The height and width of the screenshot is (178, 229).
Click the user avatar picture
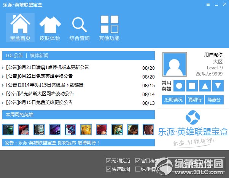tap(175, 64)
